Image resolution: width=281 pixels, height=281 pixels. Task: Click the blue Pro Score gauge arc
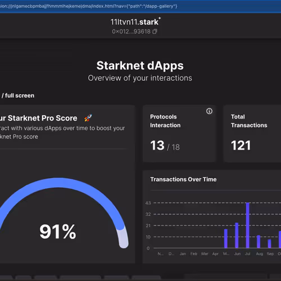click(x=58, y=183)
